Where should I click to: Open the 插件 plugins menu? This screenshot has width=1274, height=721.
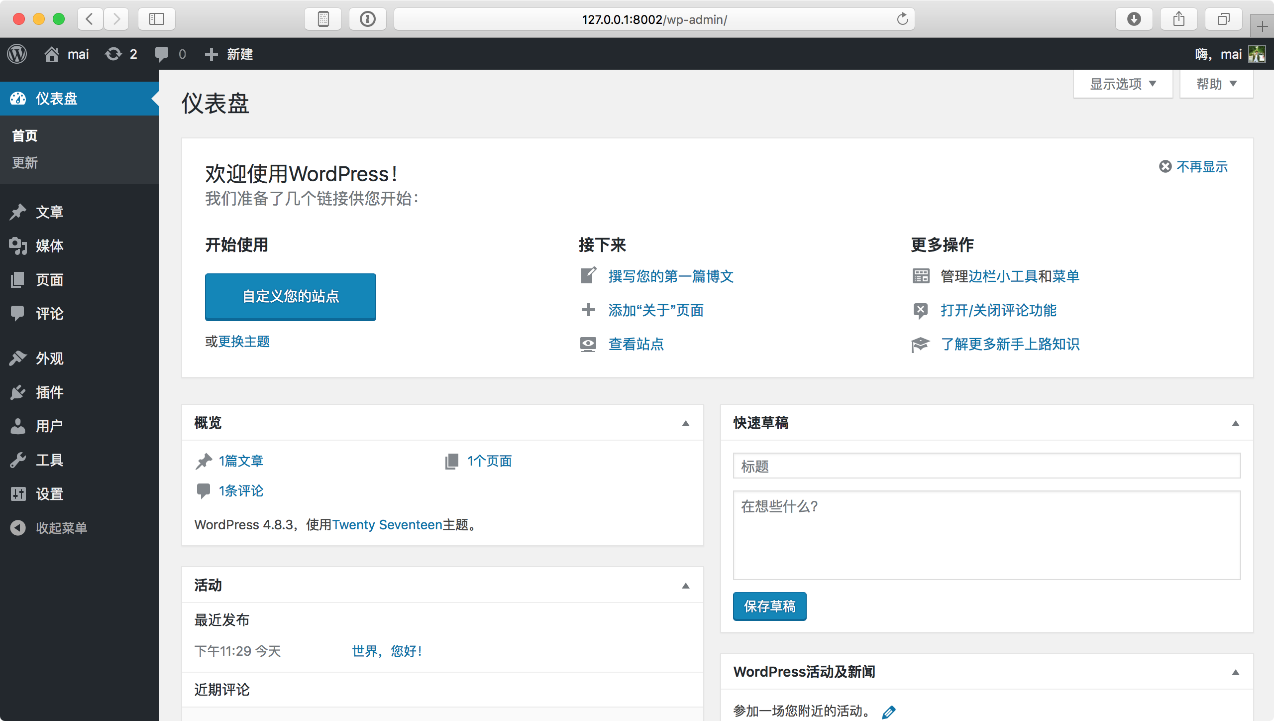[49, 392]
